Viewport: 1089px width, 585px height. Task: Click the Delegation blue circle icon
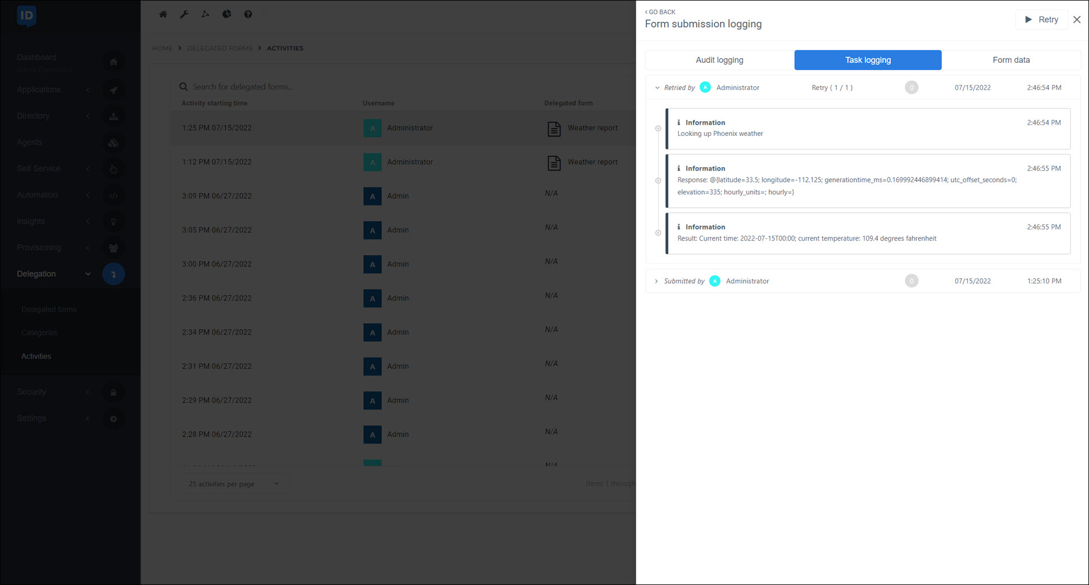pos(113,274)
